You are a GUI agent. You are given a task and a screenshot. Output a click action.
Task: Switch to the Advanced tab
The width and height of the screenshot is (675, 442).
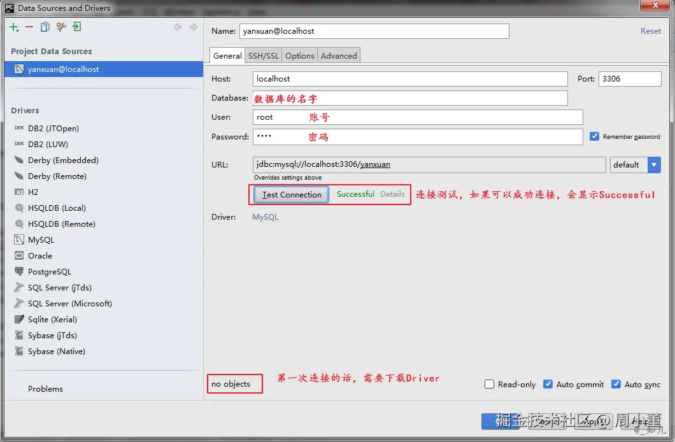[x=339, y=55]
